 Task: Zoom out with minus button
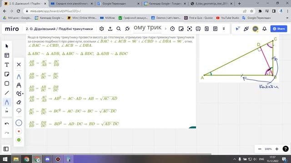(x=260, y=149)
